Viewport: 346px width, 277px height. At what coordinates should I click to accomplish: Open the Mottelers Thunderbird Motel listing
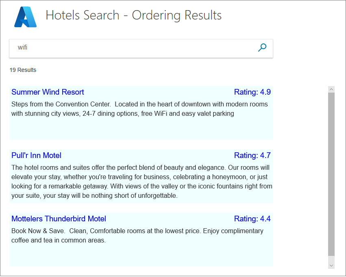pyautogui.click(x=59, y=219)
